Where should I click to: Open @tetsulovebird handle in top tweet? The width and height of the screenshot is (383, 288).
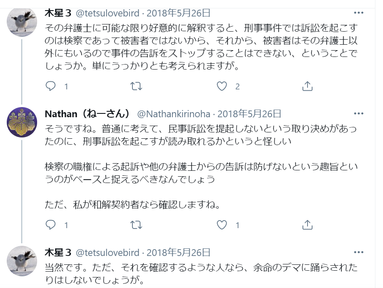(107, 13)
